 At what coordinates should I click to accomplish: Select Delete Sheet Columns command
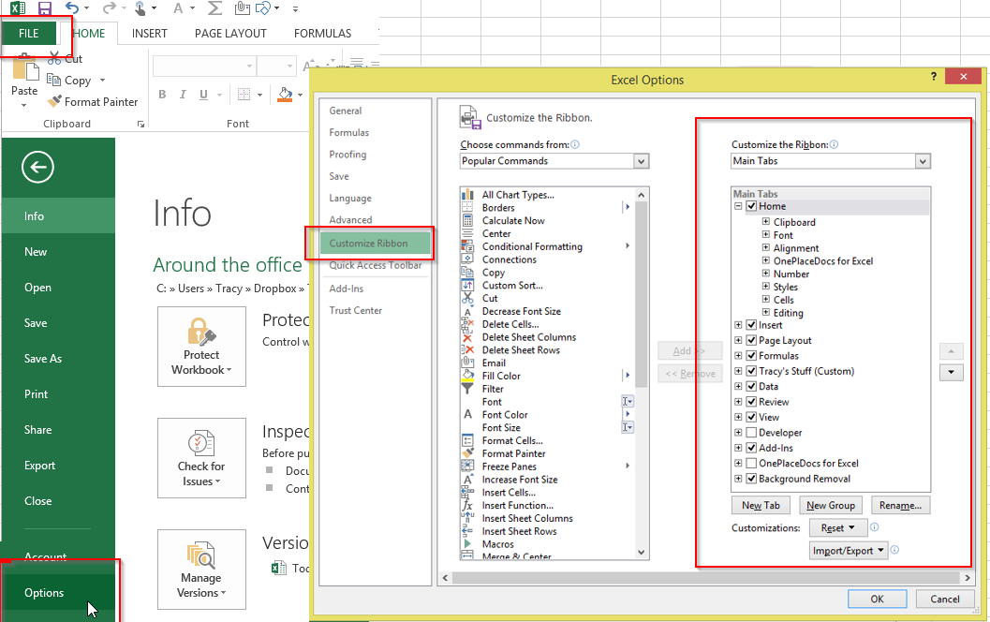(528, 337)
